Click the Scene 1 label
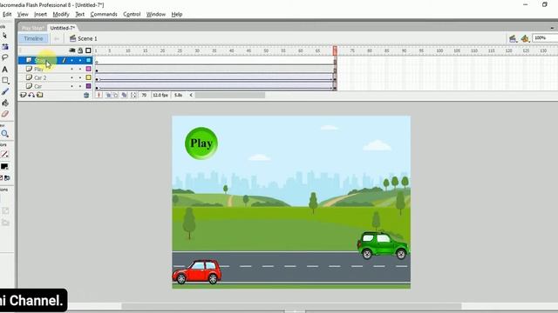The width and height of the screenshot is (558, 313). [x=87, y=38]
